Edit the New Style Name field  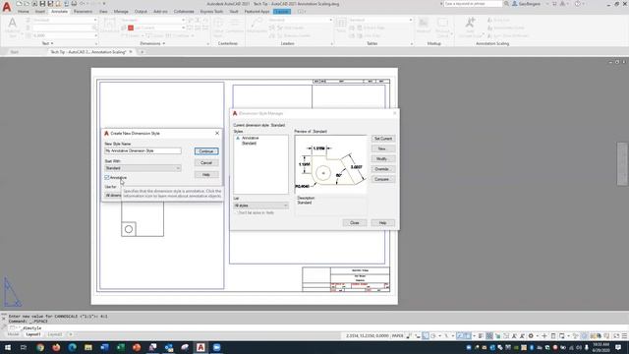[x=143, y=150]
